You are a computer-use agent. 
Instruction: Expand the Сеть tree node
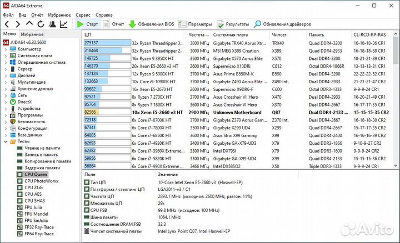coord(6,95)
